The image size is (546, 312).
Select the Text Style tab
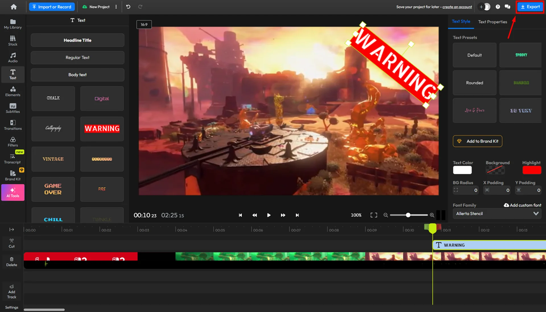pos(461,21)
